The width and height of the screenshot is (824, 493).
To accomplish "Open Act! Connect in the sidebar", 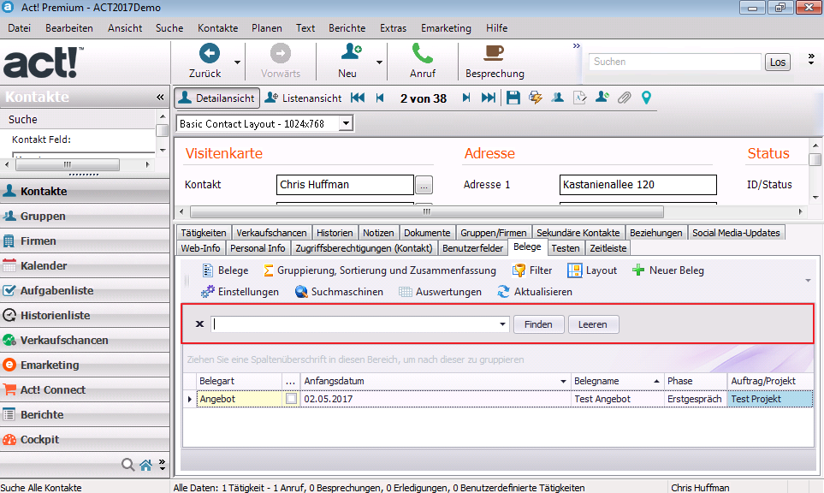I will tap(85, 389).
